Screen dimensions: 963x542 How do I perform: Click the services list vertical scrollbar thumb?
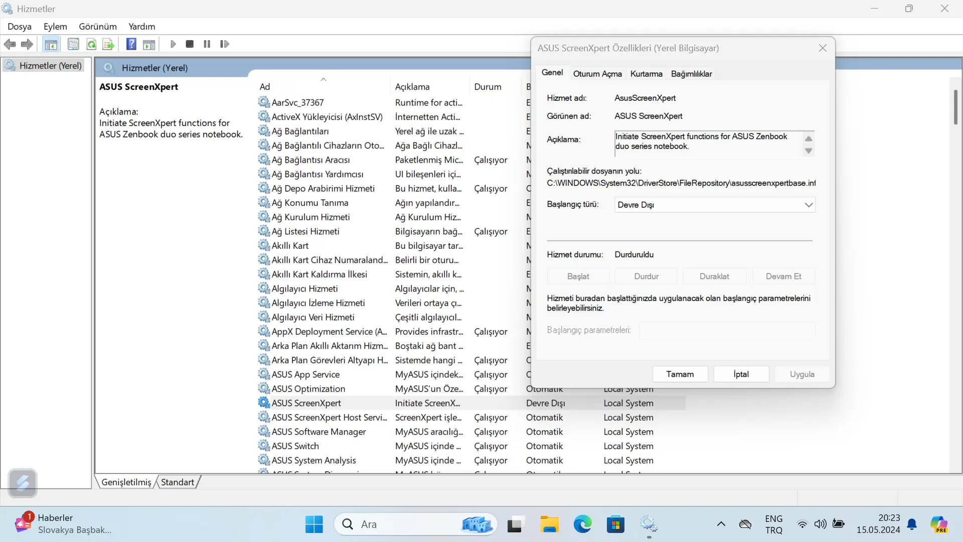955,107
